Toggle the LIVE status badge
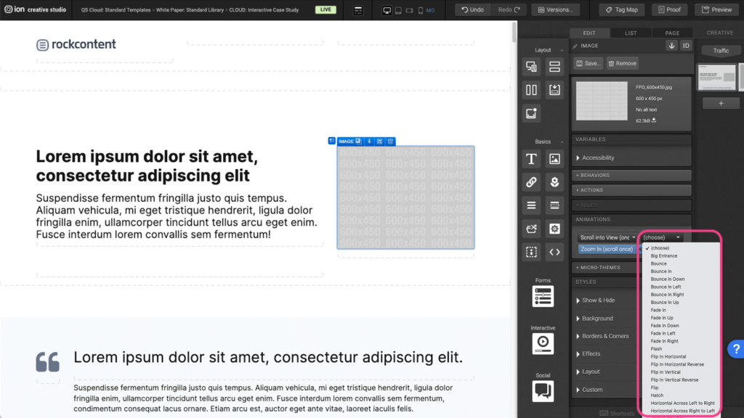The height and width of the screenshot is (418, 744). (x=325, y=10)
